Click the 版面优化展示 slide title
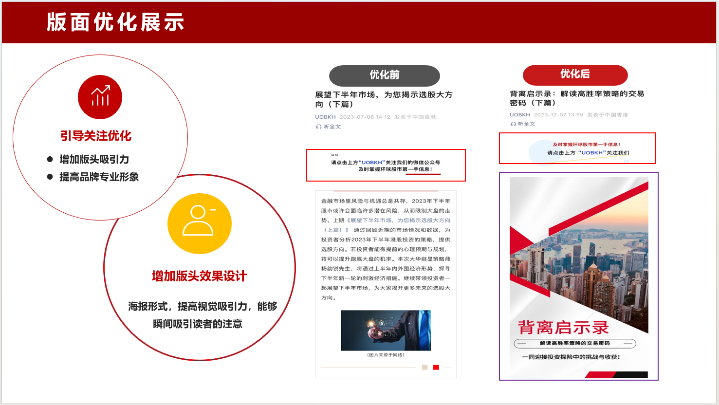Viewport: 719px width, 405px height. point(115,22)
